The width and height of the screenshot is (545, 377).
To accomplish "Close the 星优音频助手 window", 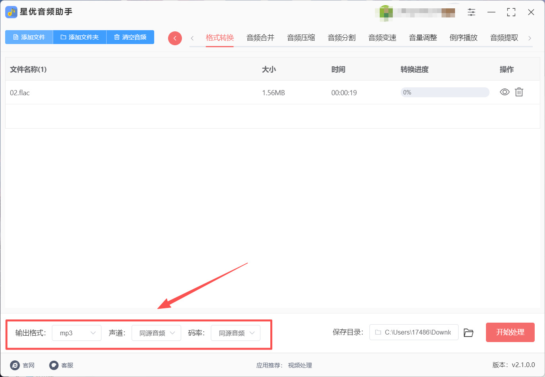I will (531, 12).
